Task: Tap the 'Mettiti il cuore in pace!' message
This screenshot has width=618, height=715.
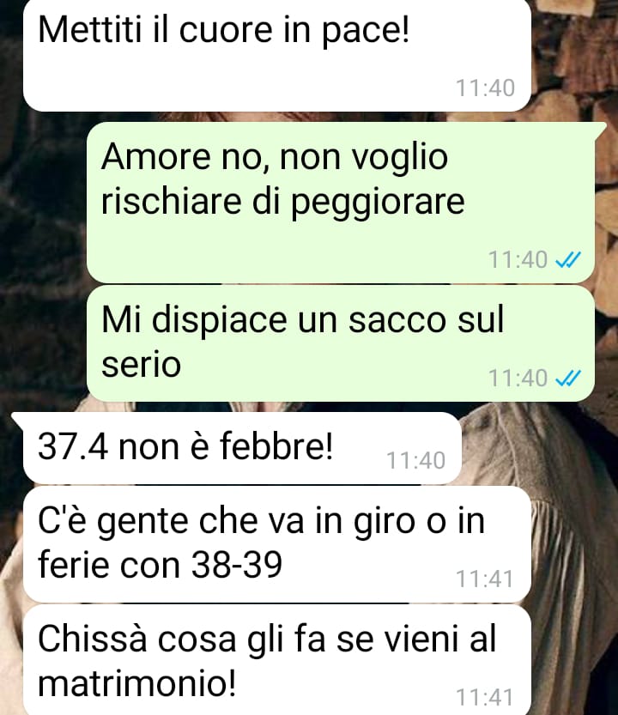Action: point(277,55)
